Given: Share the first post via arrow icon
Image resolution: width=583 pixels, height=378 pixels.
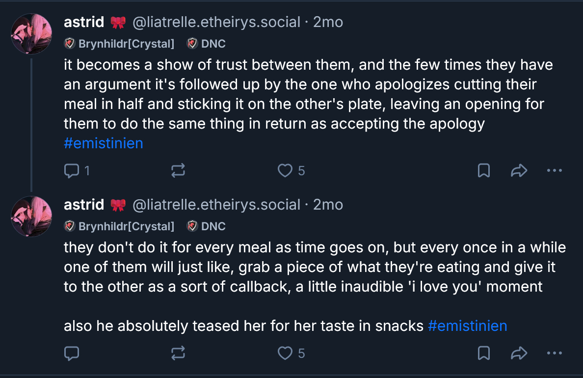Looking at the screenshot, I should (519, 170).
